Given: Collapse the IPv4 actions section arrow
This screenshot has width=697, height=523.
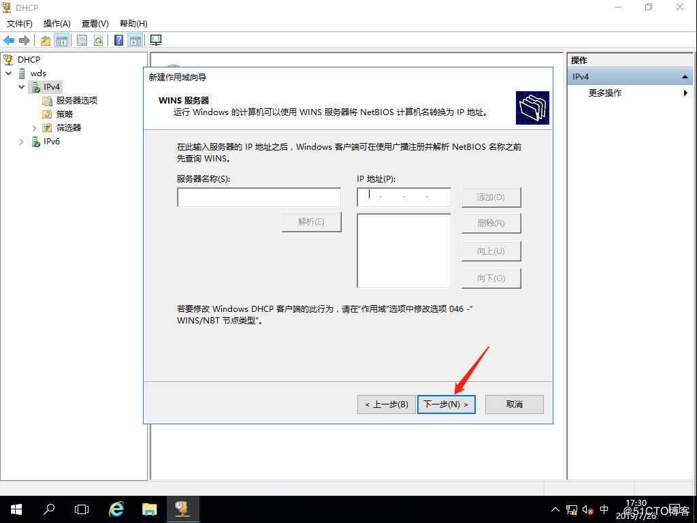Looking at the screenshot, I should [685, 77].
